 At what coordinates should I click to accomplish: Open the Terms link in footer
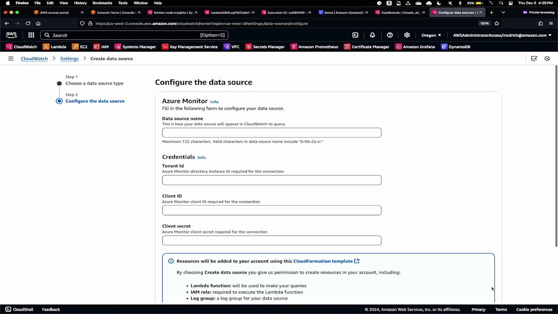coord(501,309)
